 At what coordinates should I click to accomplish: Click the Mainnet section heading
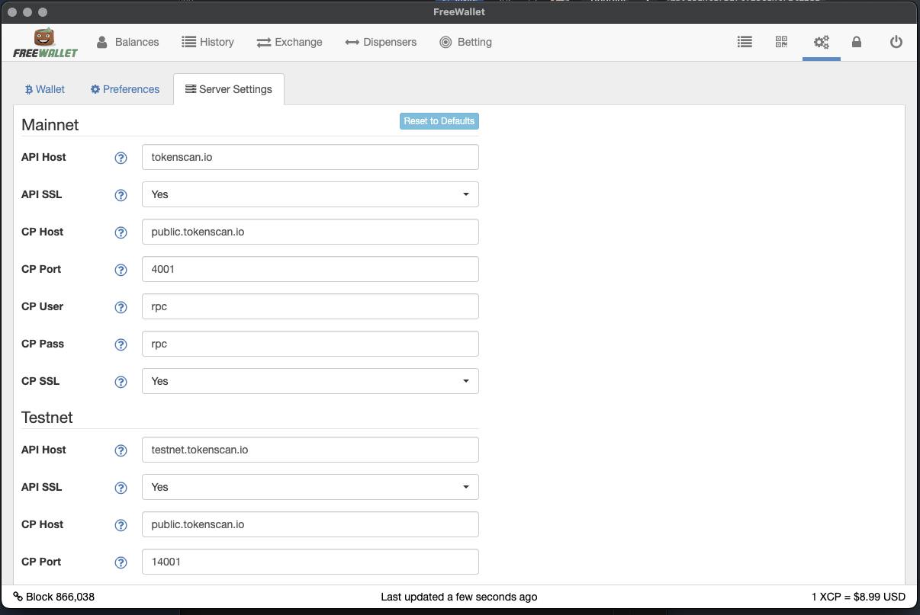tap(50, 125)
